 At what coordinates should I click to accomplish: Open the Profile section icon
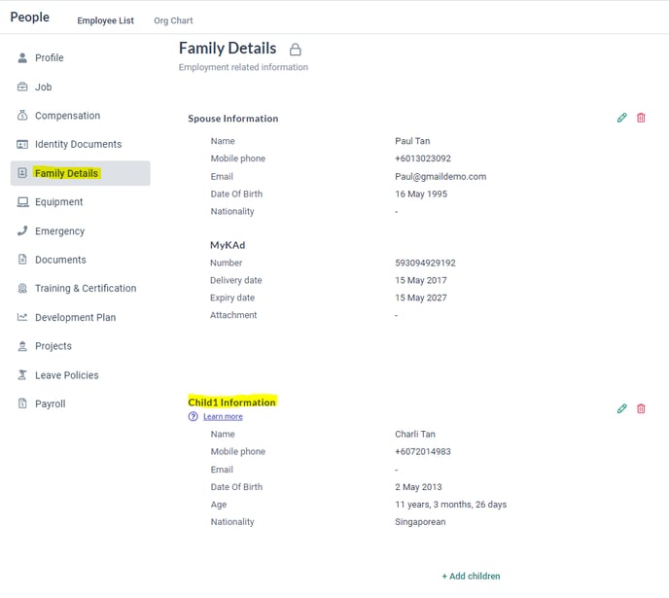22,57
